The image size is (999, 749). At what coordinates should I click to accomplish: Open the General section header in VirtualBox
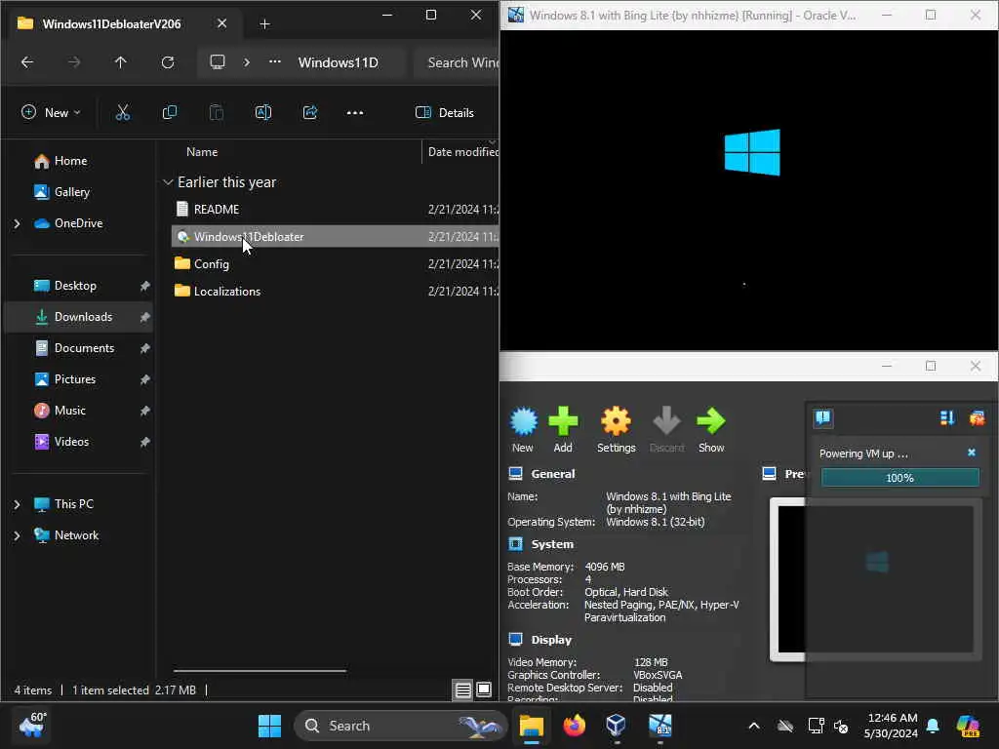553,474
